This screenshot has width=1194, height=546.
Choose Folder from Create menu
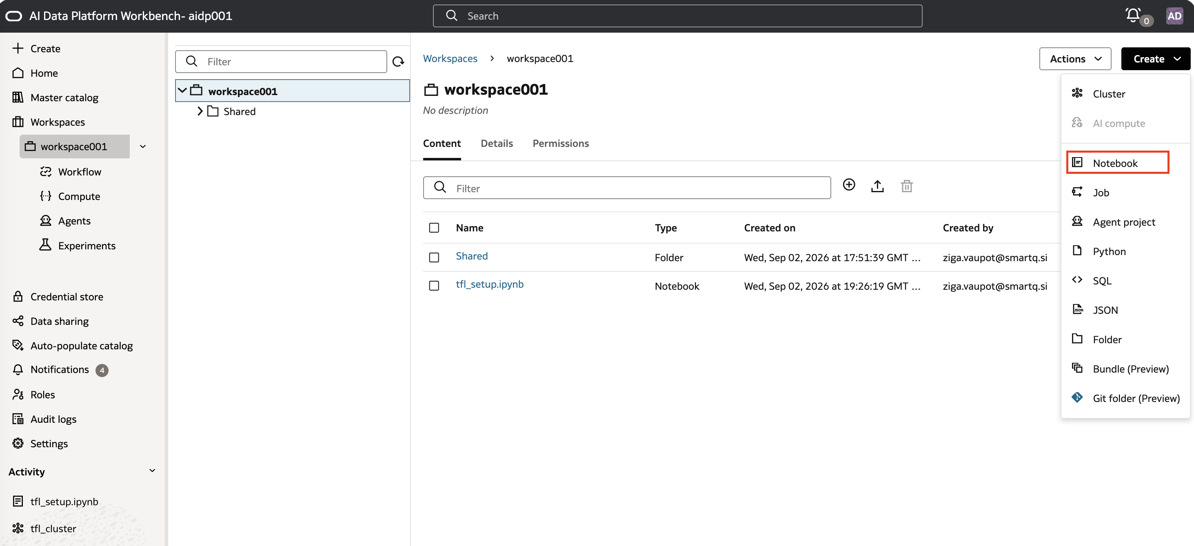1125,339
